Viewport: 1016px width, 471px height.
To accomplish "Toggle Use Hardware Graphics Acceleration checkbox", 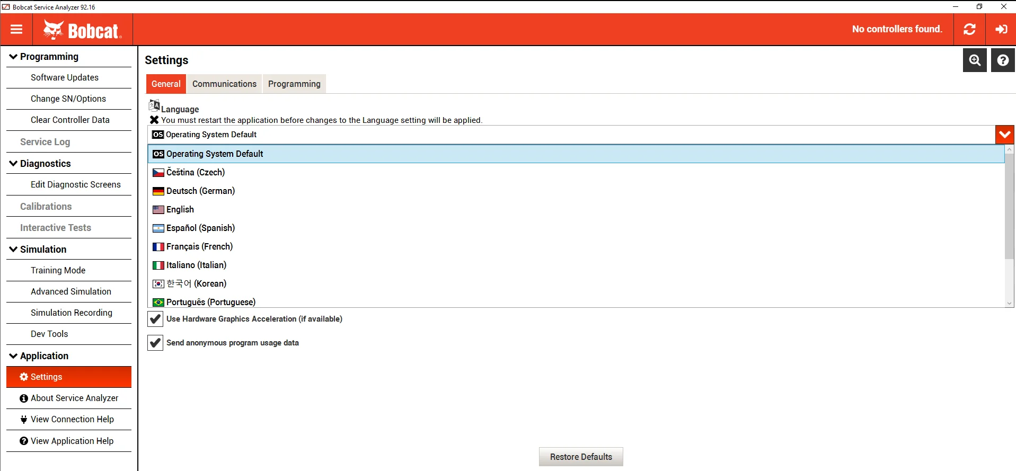I will point(155,319).
